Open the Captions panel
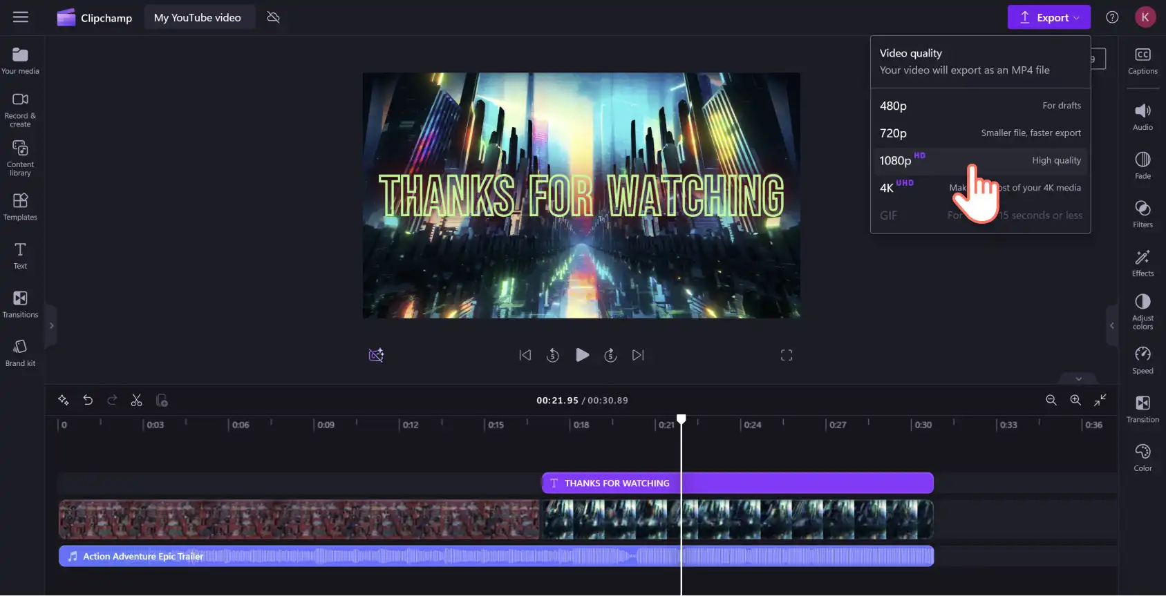 1143,61
